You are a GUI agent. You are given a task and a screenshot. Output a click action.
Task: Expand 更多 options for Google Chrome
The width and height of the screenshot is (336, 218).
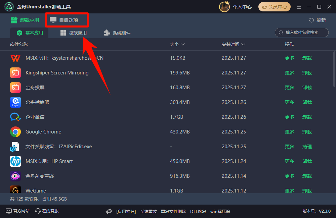tap(289, 132)
